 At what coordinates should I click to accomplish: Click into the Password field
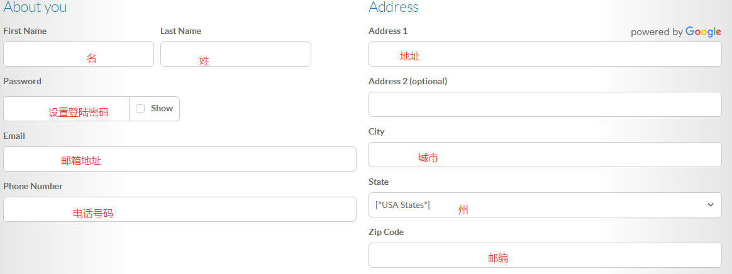click(x=66, y=109)
